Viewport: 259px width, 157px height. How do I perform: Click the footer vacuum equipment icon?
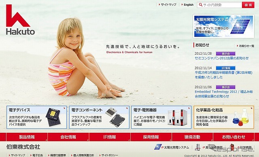tap(197, 147)
